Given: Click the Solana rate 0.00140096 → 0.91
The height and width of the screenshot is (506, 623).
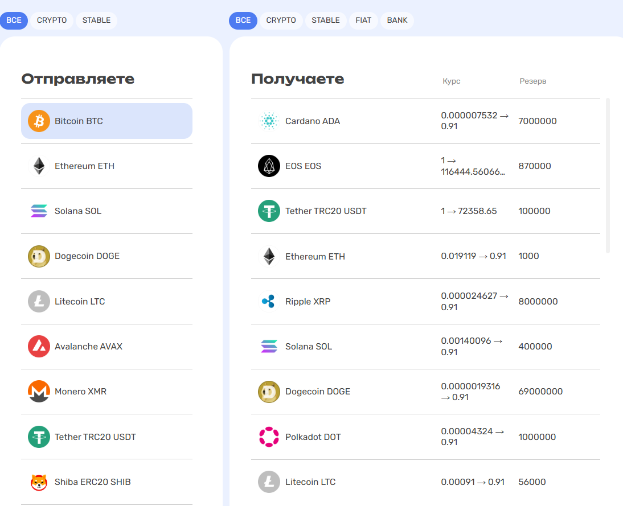Looking at the screenshot, I should click(472, 346).
